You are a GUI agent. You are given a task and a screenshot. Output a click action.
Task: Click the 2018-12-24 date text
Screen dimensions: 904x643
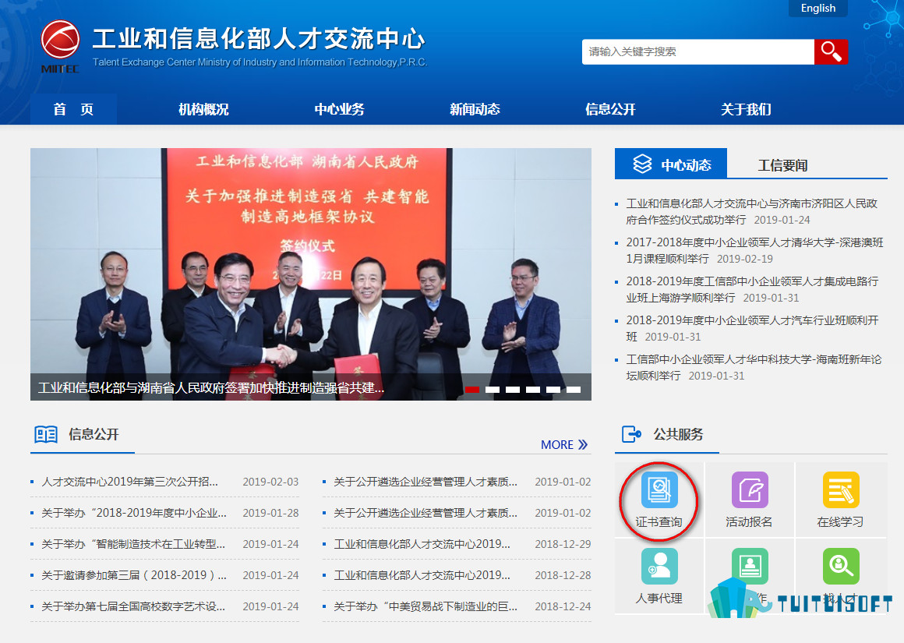click(563, 606)
